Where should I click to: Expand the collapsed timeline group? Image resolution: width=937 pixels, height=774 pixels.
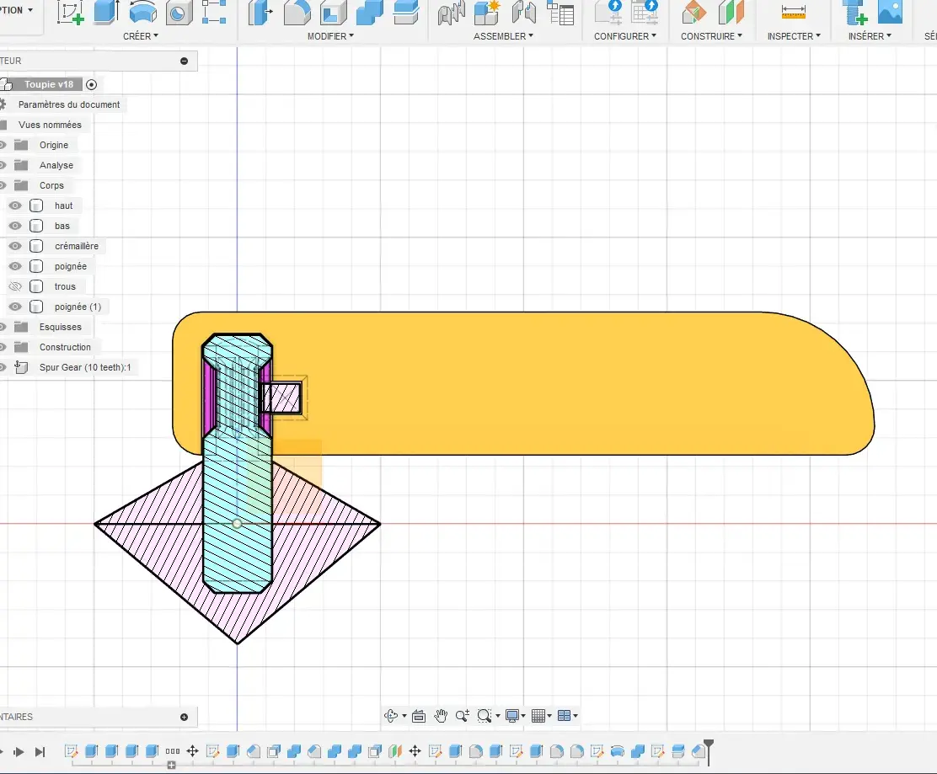(x=172, y=765)
